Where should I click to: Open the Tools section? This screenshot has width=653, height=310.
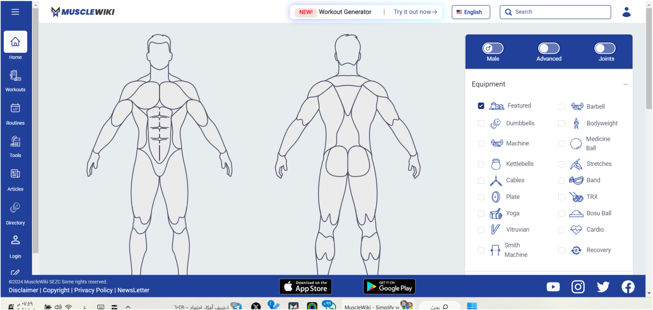coord(15,147)
